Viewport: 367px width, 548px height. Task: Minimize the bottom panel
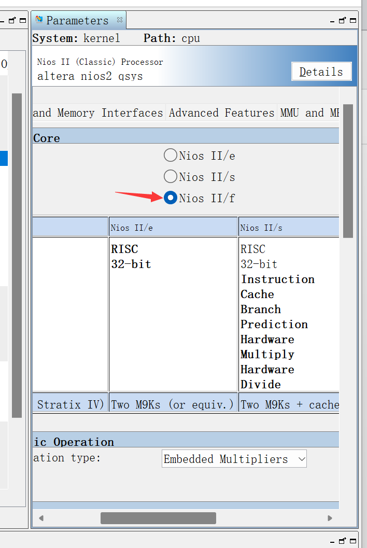point(332,542)
